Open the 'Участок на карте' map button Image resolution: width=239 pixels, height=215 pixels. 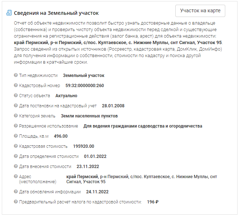pyautogui.click(x=200, y=11)
